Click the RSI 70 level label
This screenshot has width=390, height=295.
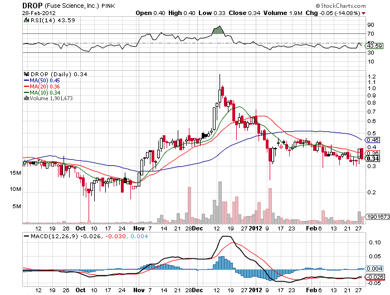tap(371, 33)
